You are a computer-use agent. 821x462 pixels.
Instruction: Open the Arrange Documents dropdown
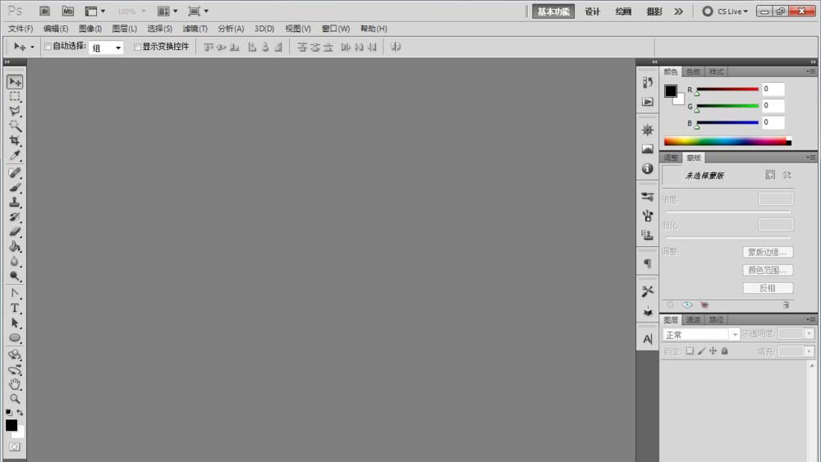167,11
